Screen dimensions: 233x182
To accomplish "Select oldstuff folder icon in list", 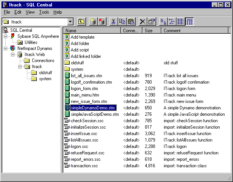I will click(x=67, y=62).
